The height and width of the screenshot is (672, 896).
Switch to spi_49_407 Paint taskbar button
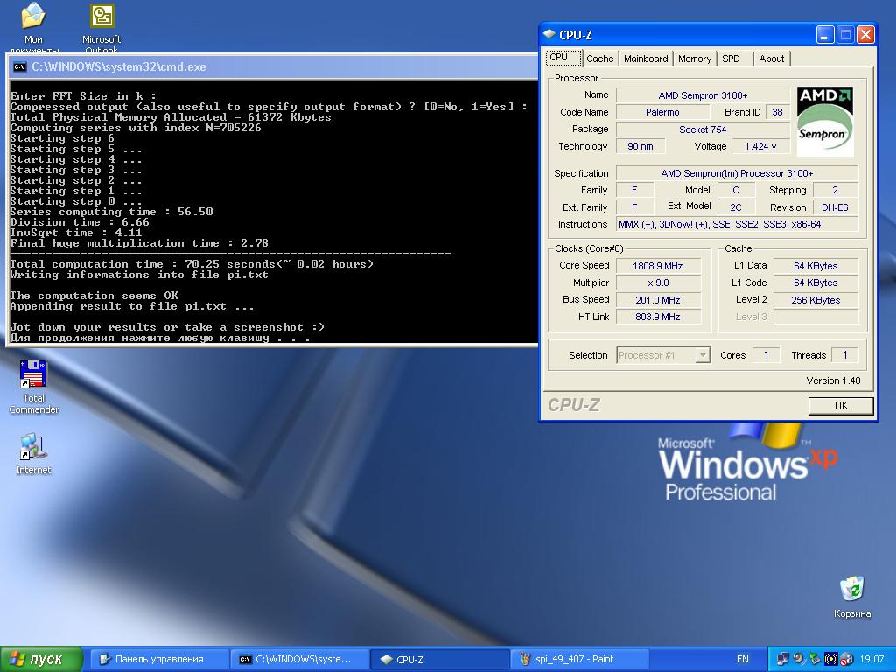pos(580,659)
